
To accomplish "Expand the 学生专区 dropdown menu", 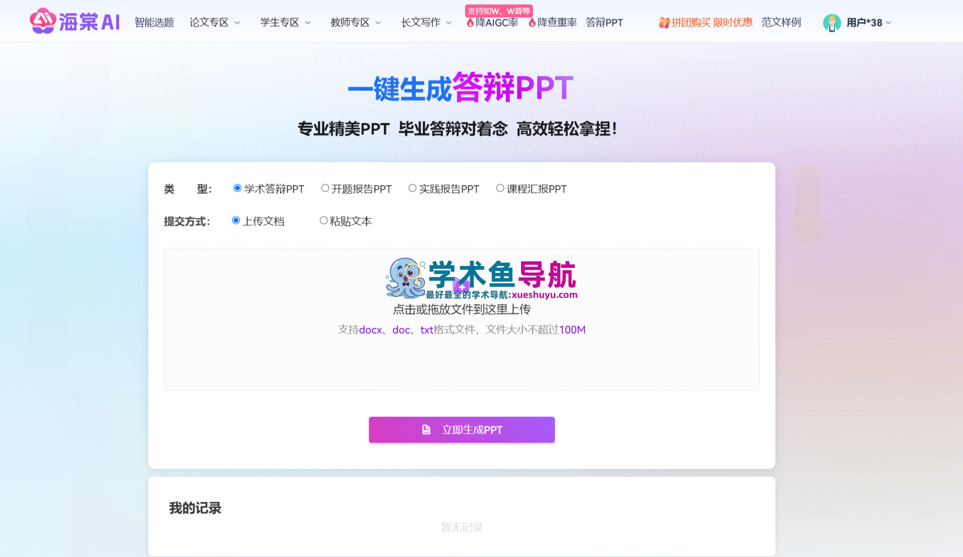I will click(x=285, y=22).
